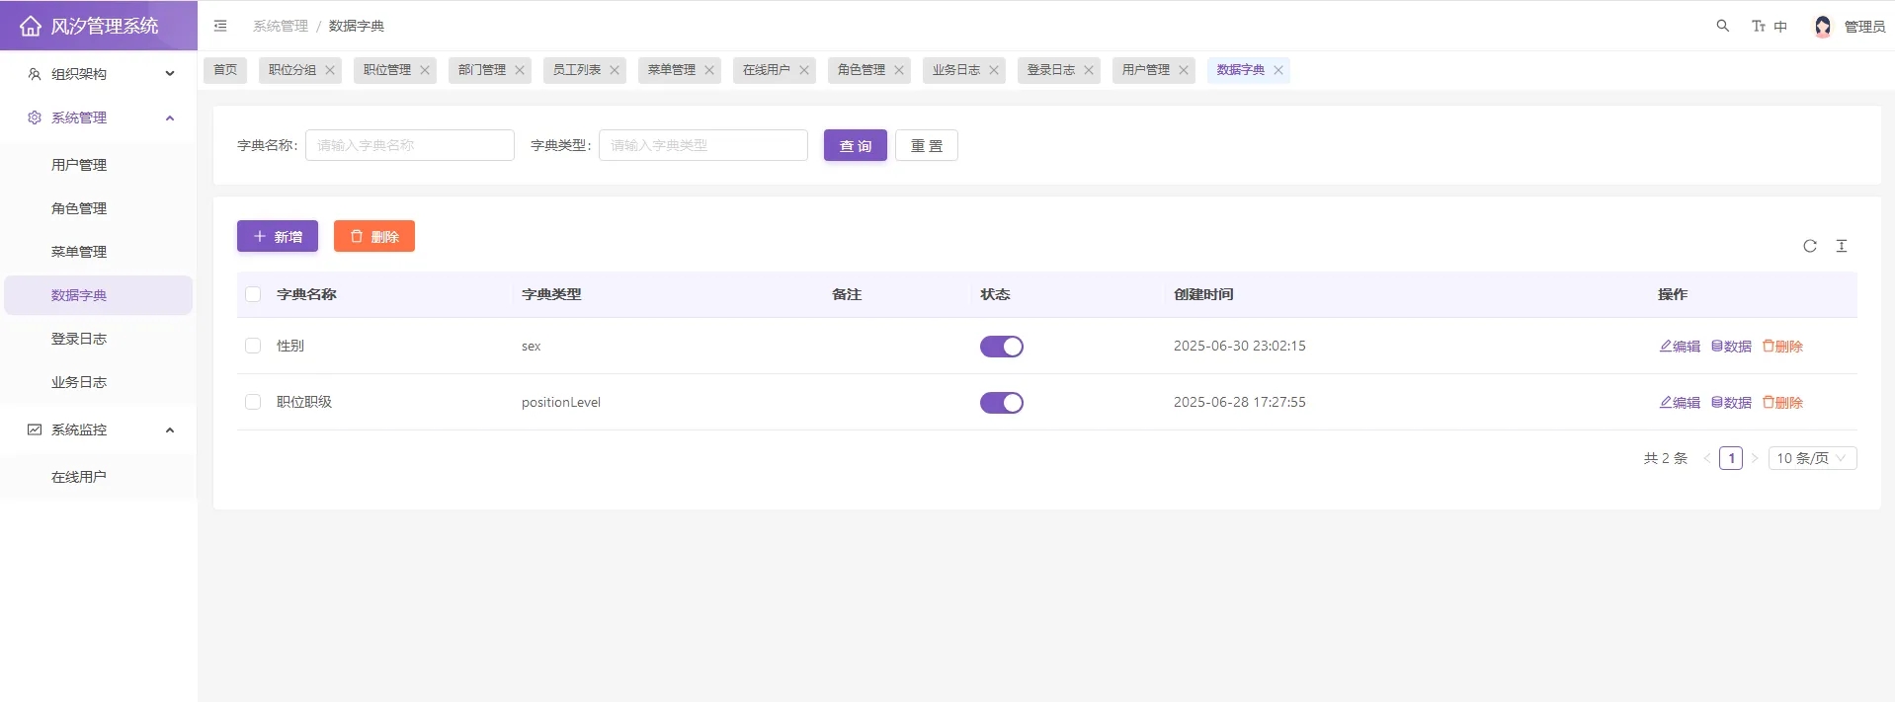
Task: Click the 字典名称 search input field
Action: click(x=409, y=145)
